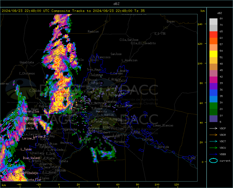Click the JUNIN town label
The image size is (233, 188).
point(105,123)
